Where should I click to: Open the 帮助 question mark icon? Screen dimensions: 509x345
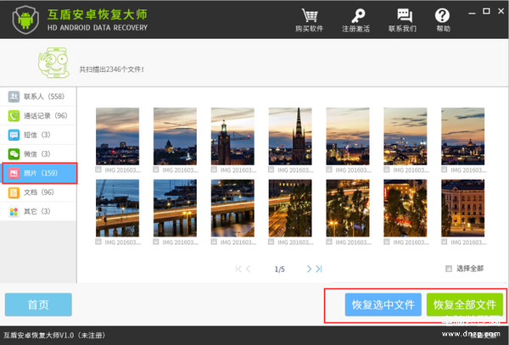443,17
